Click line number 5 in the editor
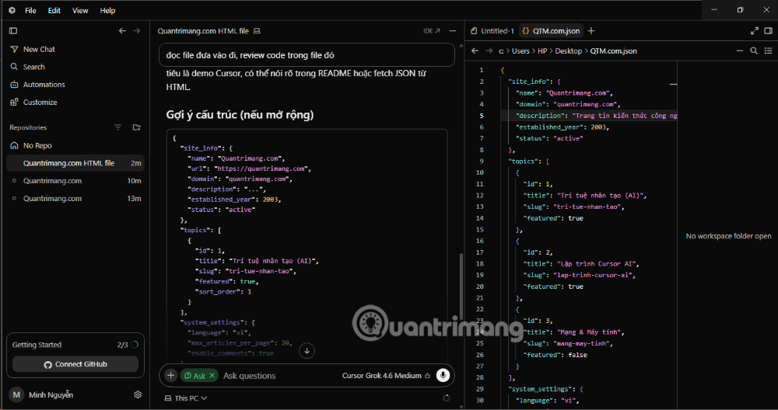This screenshot has height=410, width=778. 482,116
